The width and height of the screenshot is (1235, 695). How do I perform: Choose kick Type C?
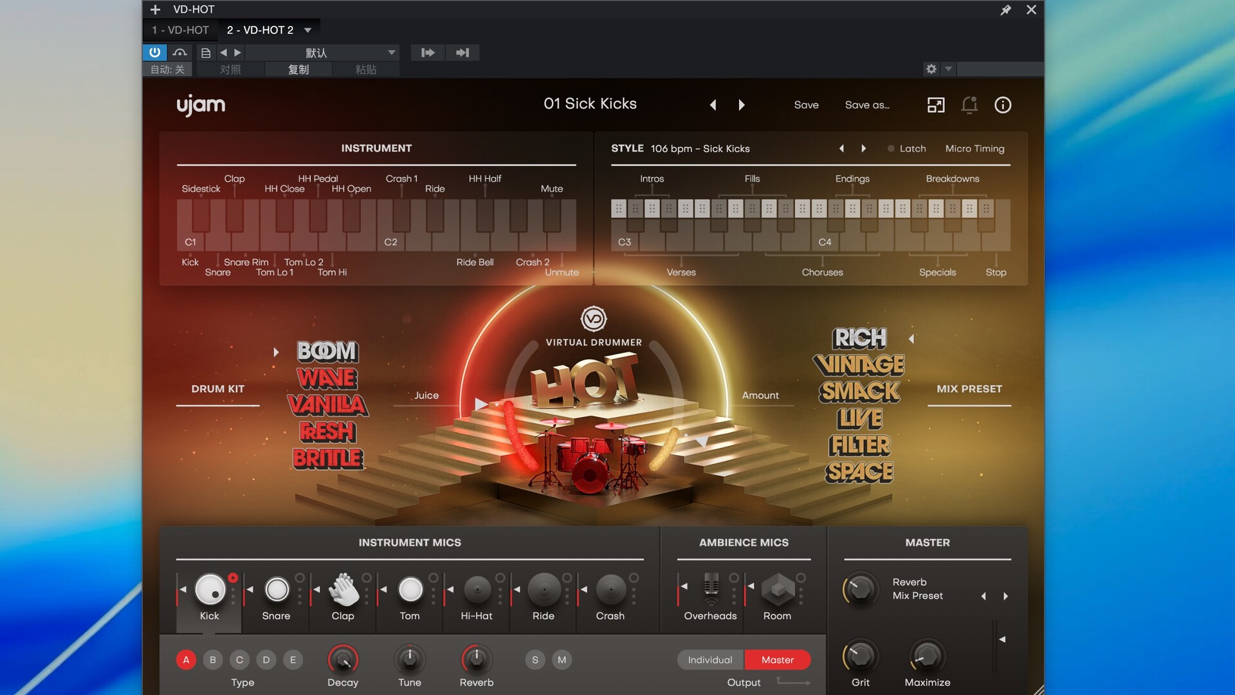(239, 660)
